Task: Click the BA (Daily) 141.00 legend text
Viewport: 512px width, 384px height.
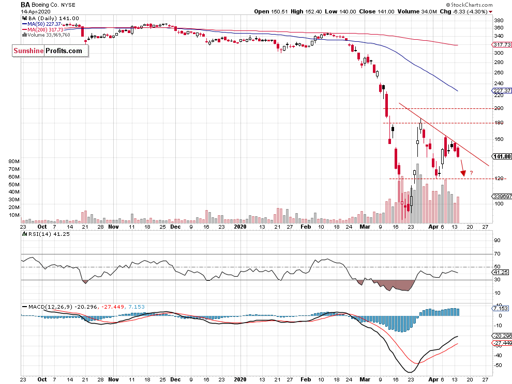Action: click(54, 18)
